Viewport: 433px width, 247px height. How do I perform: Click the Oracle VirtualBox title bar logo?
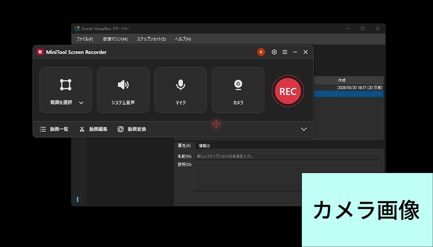(x=77, y=28)
